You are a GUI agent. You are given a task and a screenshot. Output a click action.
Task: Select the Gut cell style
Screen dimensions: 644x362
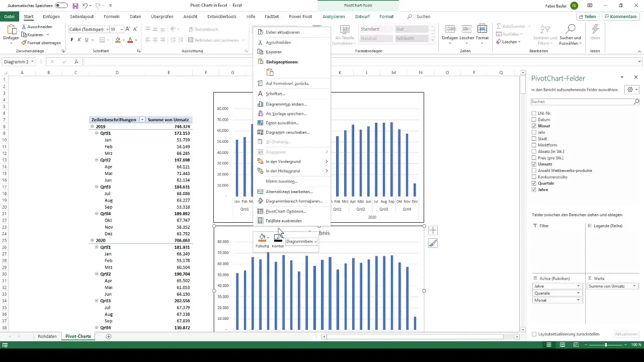point(412,29)
